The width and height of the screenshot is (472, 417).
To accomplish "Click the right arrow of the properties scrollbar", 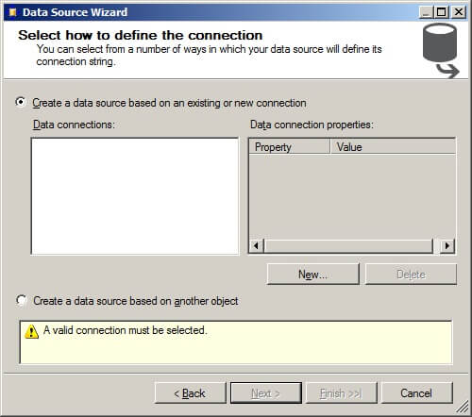I will pos(447,245).
